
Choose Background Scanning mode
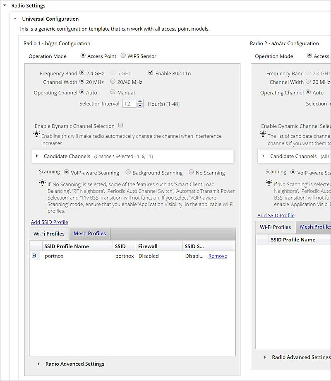[x=128, y=173]
